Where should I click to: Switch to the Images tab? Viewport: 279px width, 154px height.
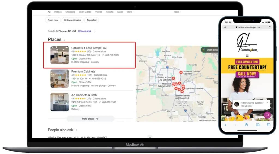click(58, 12)
